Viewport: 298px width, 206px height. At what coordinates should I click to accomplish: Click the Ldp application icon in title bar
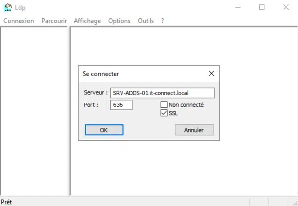(8, 7)
